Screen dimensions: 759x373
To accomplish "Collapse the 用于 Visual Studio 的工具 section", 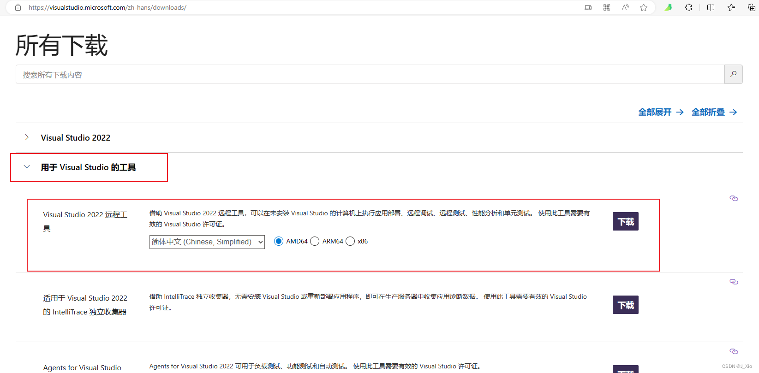I will [27, 167].
